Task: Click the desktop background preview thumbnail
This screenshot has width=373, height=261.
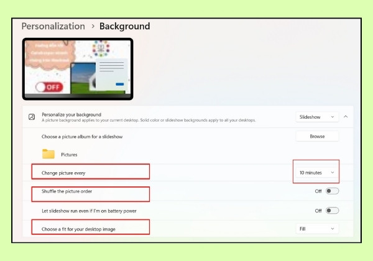Action: (x=78, y=69)
